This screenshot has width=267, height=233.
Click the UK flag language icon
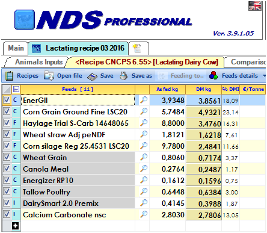pos(255,6)
